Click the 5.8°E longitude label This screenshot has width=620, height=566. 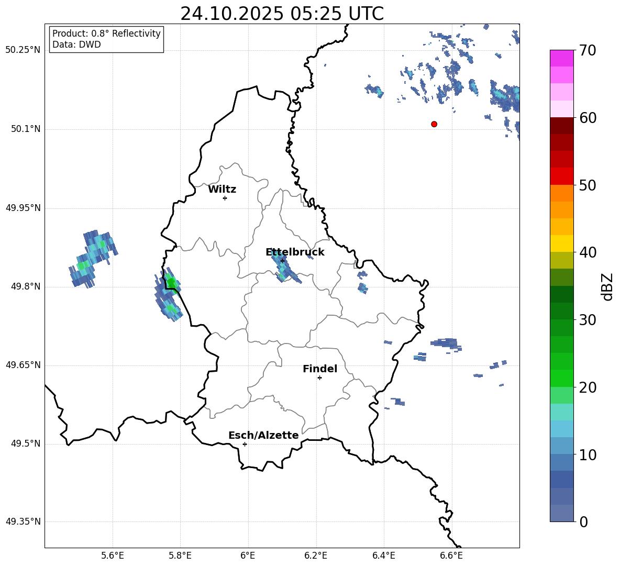(180, 556)
